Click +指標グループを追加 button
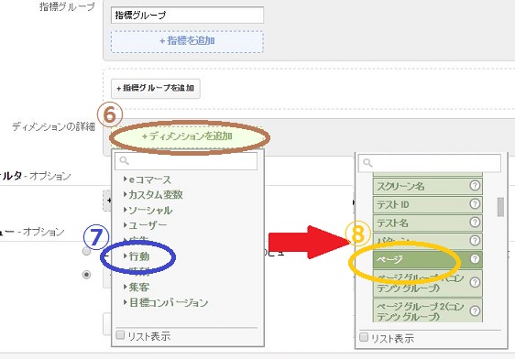 coord(156,88)
